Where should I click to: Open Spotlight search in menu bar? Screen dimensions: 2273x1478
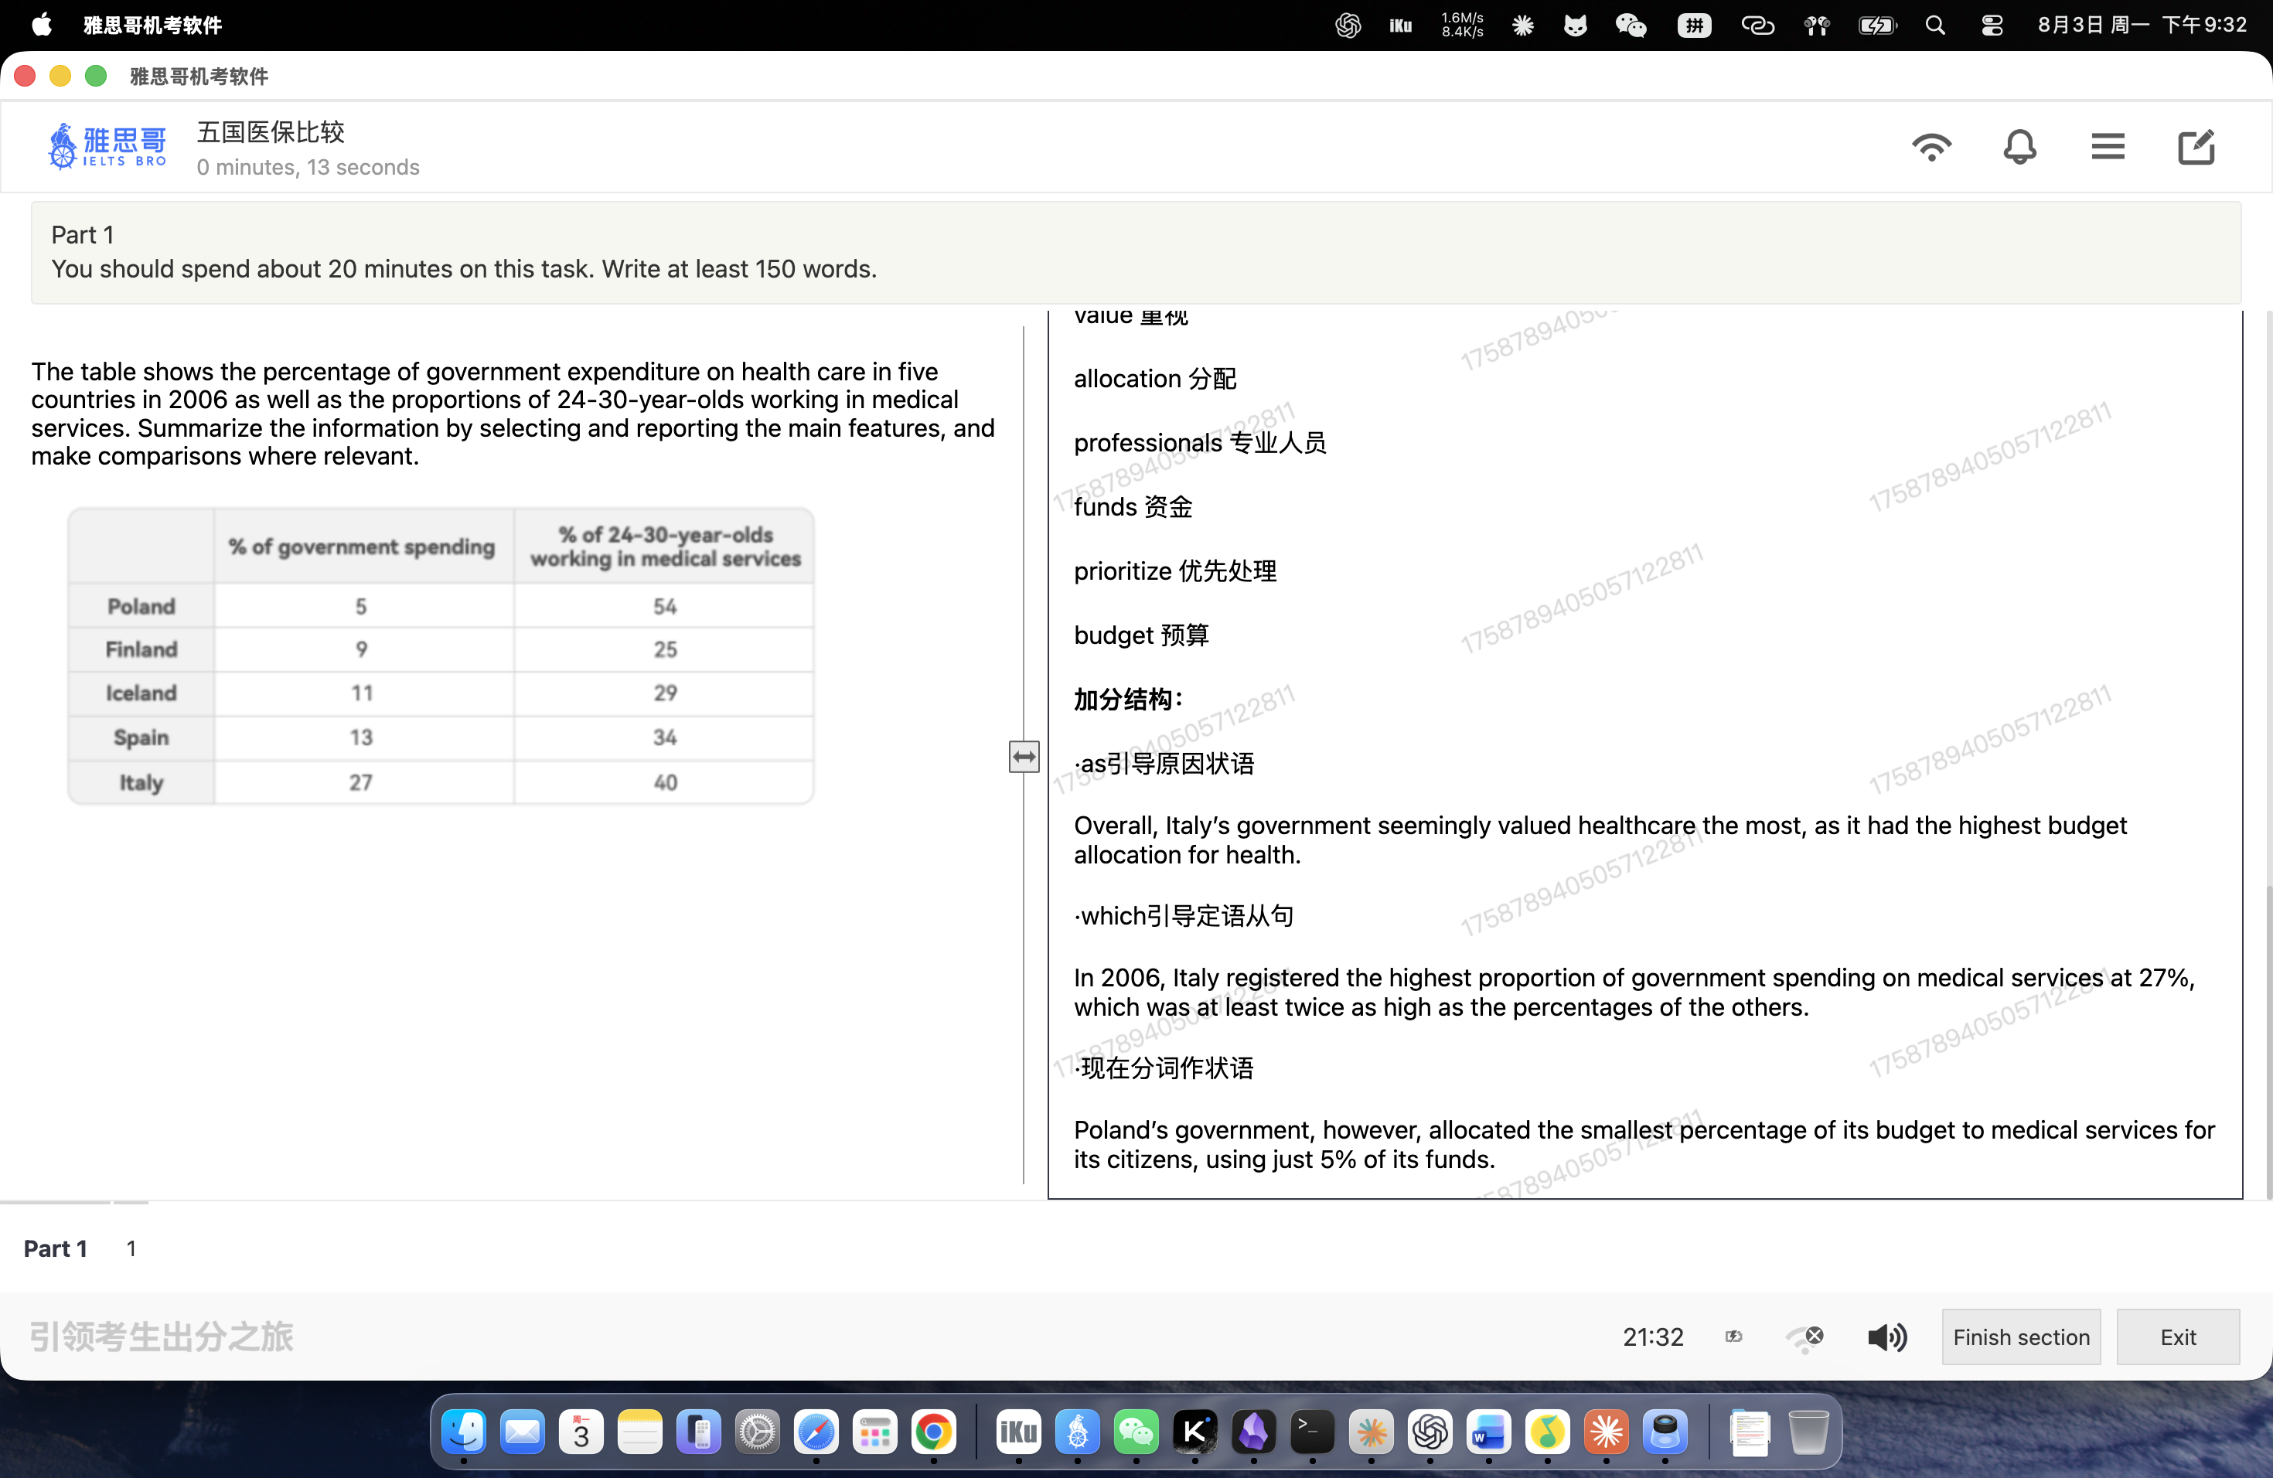pyautogui.click(x=1935, y=25)
